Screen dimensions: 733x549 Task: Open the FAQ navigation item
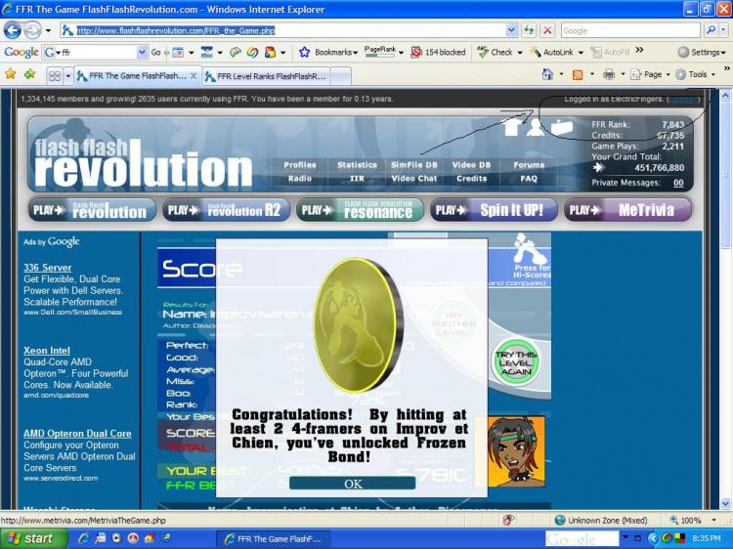pos(529,179)
